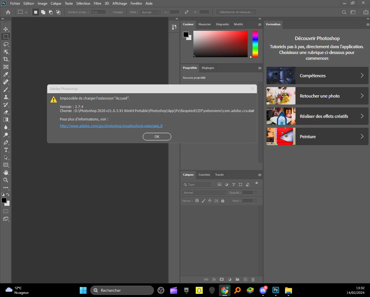The height and width of the screenshot is (297, 370).
Task: Select the Dodge tool
Action: click(x=6, y=135)
